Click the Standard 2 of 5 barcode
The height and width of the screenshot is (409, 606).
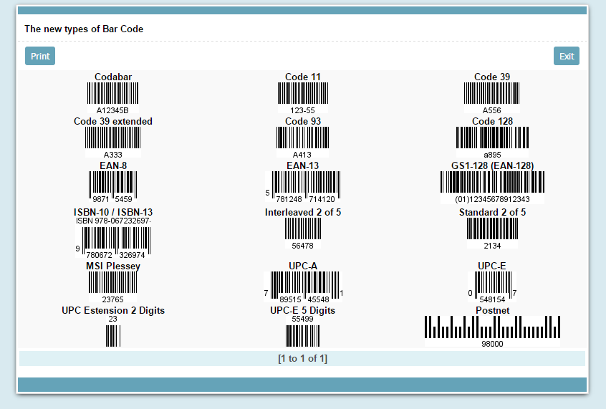tap(492, 229)
